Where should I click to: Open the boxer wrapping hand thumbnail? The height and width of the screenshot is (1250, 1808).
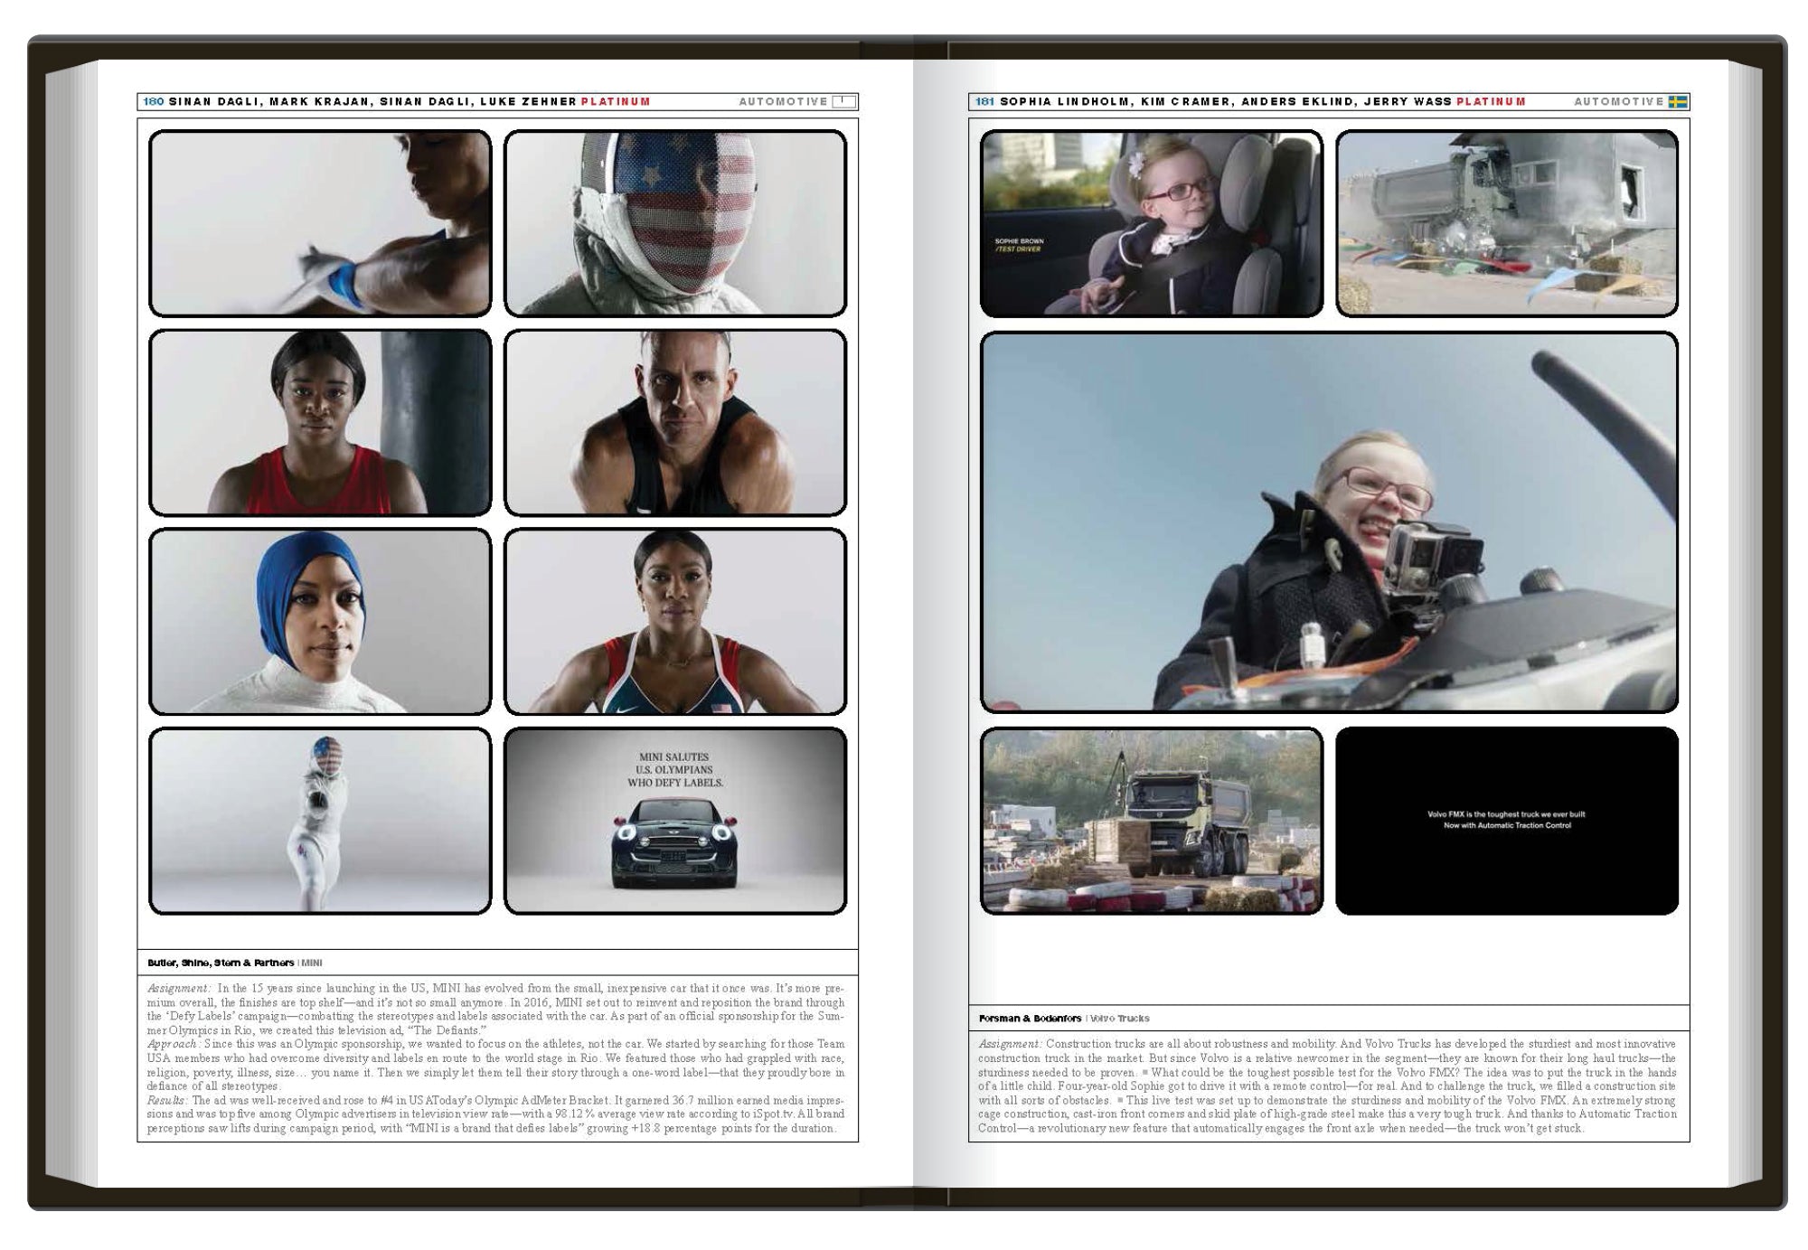(320, 223)
